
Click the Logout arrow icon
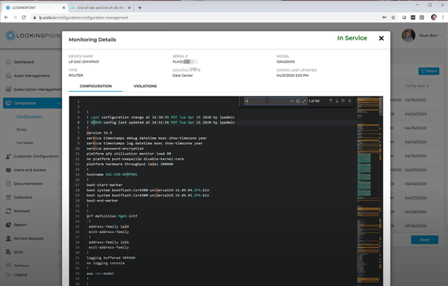tap(8, 275)
